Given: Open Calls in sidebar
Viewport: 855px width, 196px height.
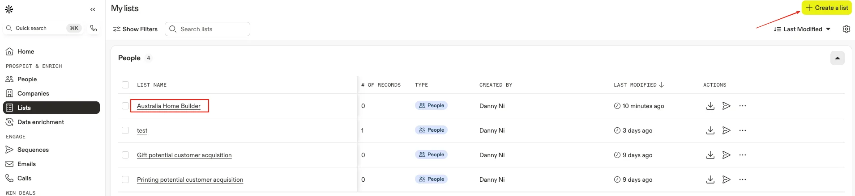Looking at the screenshot, I should tap(51, 178).
